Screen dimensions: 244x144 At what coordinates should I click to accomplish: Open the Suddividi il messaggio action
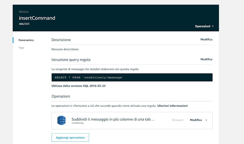[113, 119]
